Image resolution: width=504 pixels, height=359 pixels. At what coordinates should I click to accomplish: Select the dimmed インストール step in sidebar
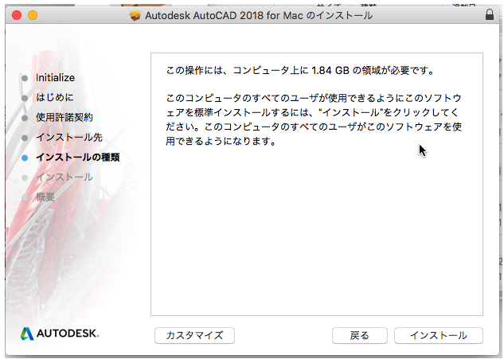pyautogui.click(x=64, y=177)
